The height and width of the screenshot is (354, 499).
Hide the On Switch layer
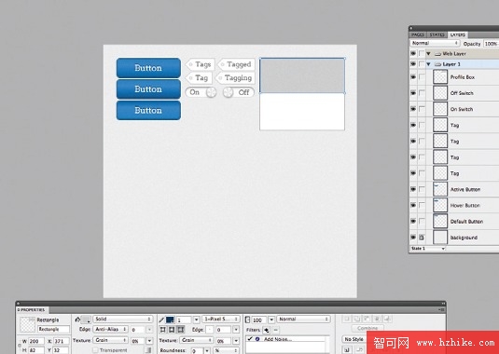click(x=413, y=109)
